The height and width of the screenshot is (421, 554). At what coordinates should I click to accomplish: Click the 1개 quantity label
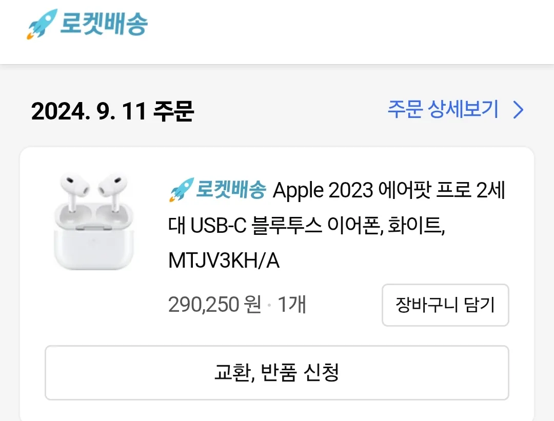pos(292,305)
